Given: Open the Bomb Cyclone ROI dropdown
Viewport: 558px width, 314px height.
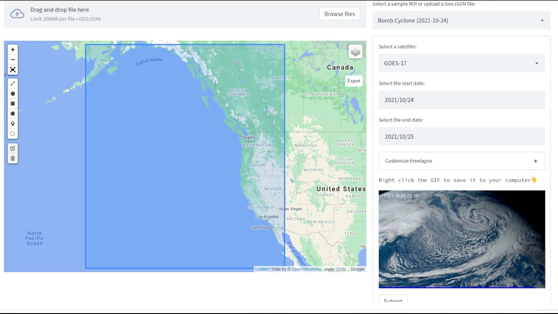Looking at the screenshot, I should point(461,20).
